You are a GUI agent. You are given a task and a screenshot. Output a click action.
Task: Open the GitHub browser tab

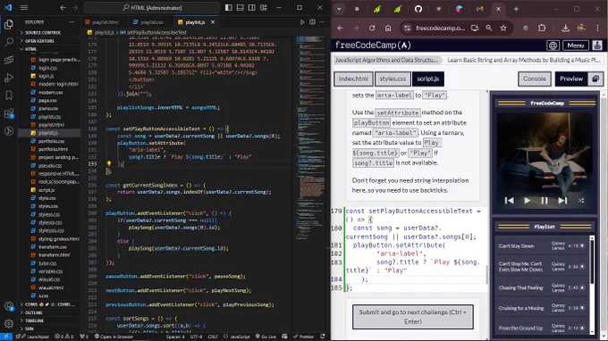tap(418, 9)
